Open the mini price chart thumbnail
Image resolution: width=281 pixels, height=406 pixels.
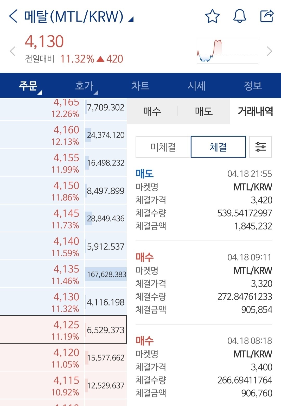click(x=227, y=50)
